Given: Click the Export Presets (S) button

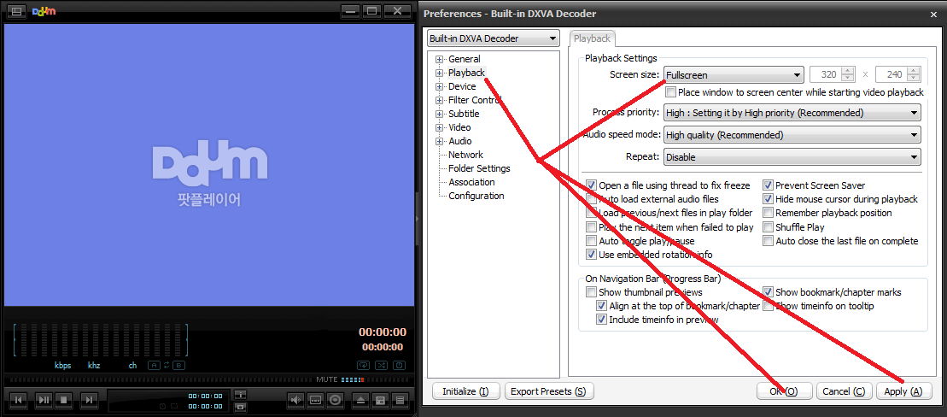Looking at the screenshot, I should (549, 391).
